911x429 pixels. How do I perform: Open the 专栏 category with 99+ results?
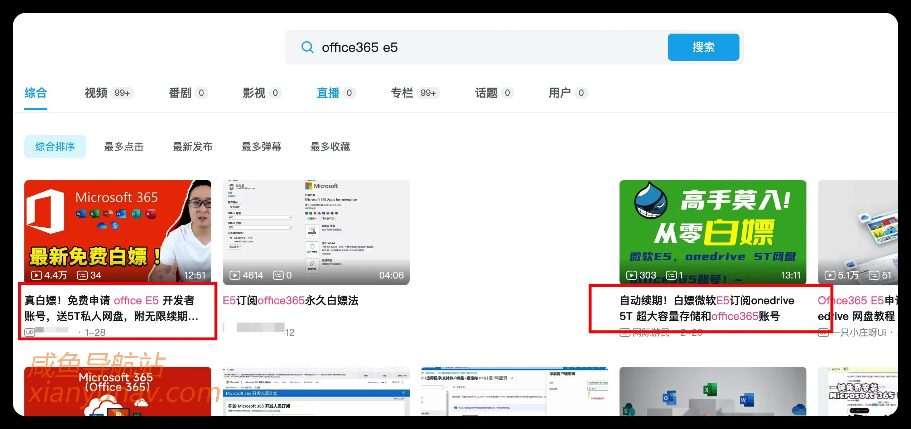[402, 93]
